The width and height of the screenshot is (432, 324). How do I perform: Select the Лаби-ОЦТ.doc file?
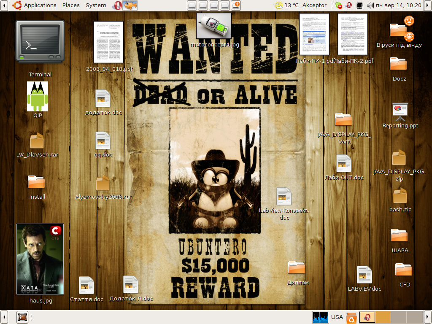[343, 163]
